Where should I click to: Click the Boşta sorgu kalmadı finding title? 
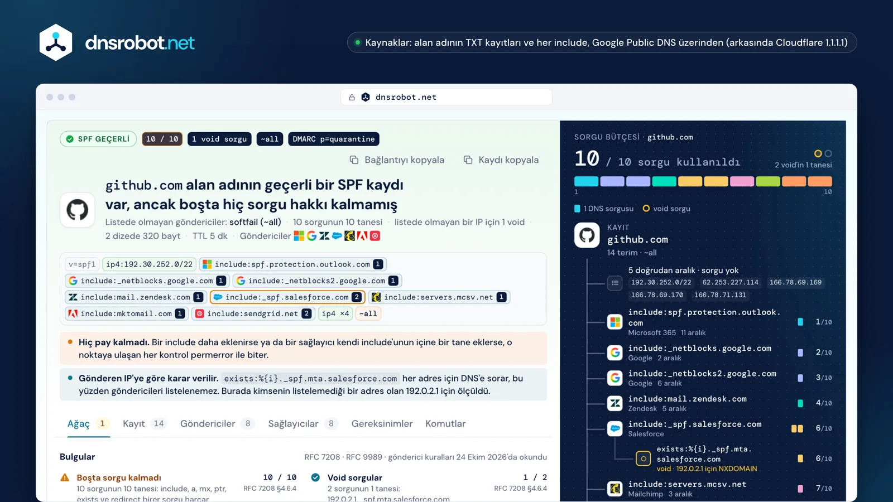pos(119,477)
